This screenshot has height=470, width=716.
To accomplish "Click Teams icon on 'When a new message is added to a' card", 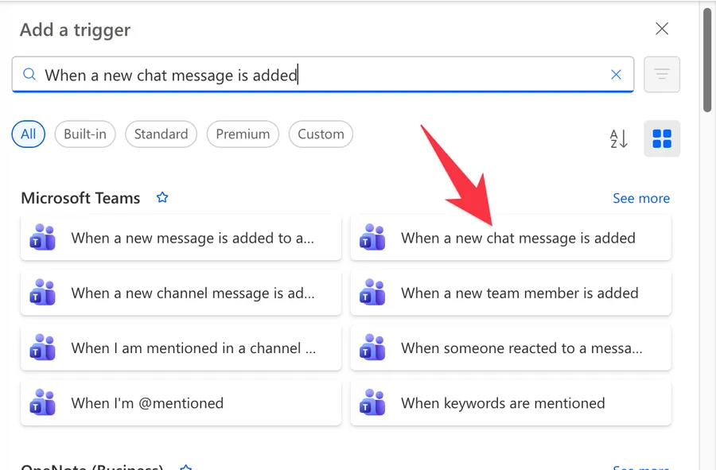I will (x=42, y=237).
